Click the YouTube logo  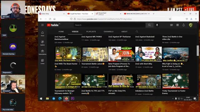(53, 25)
